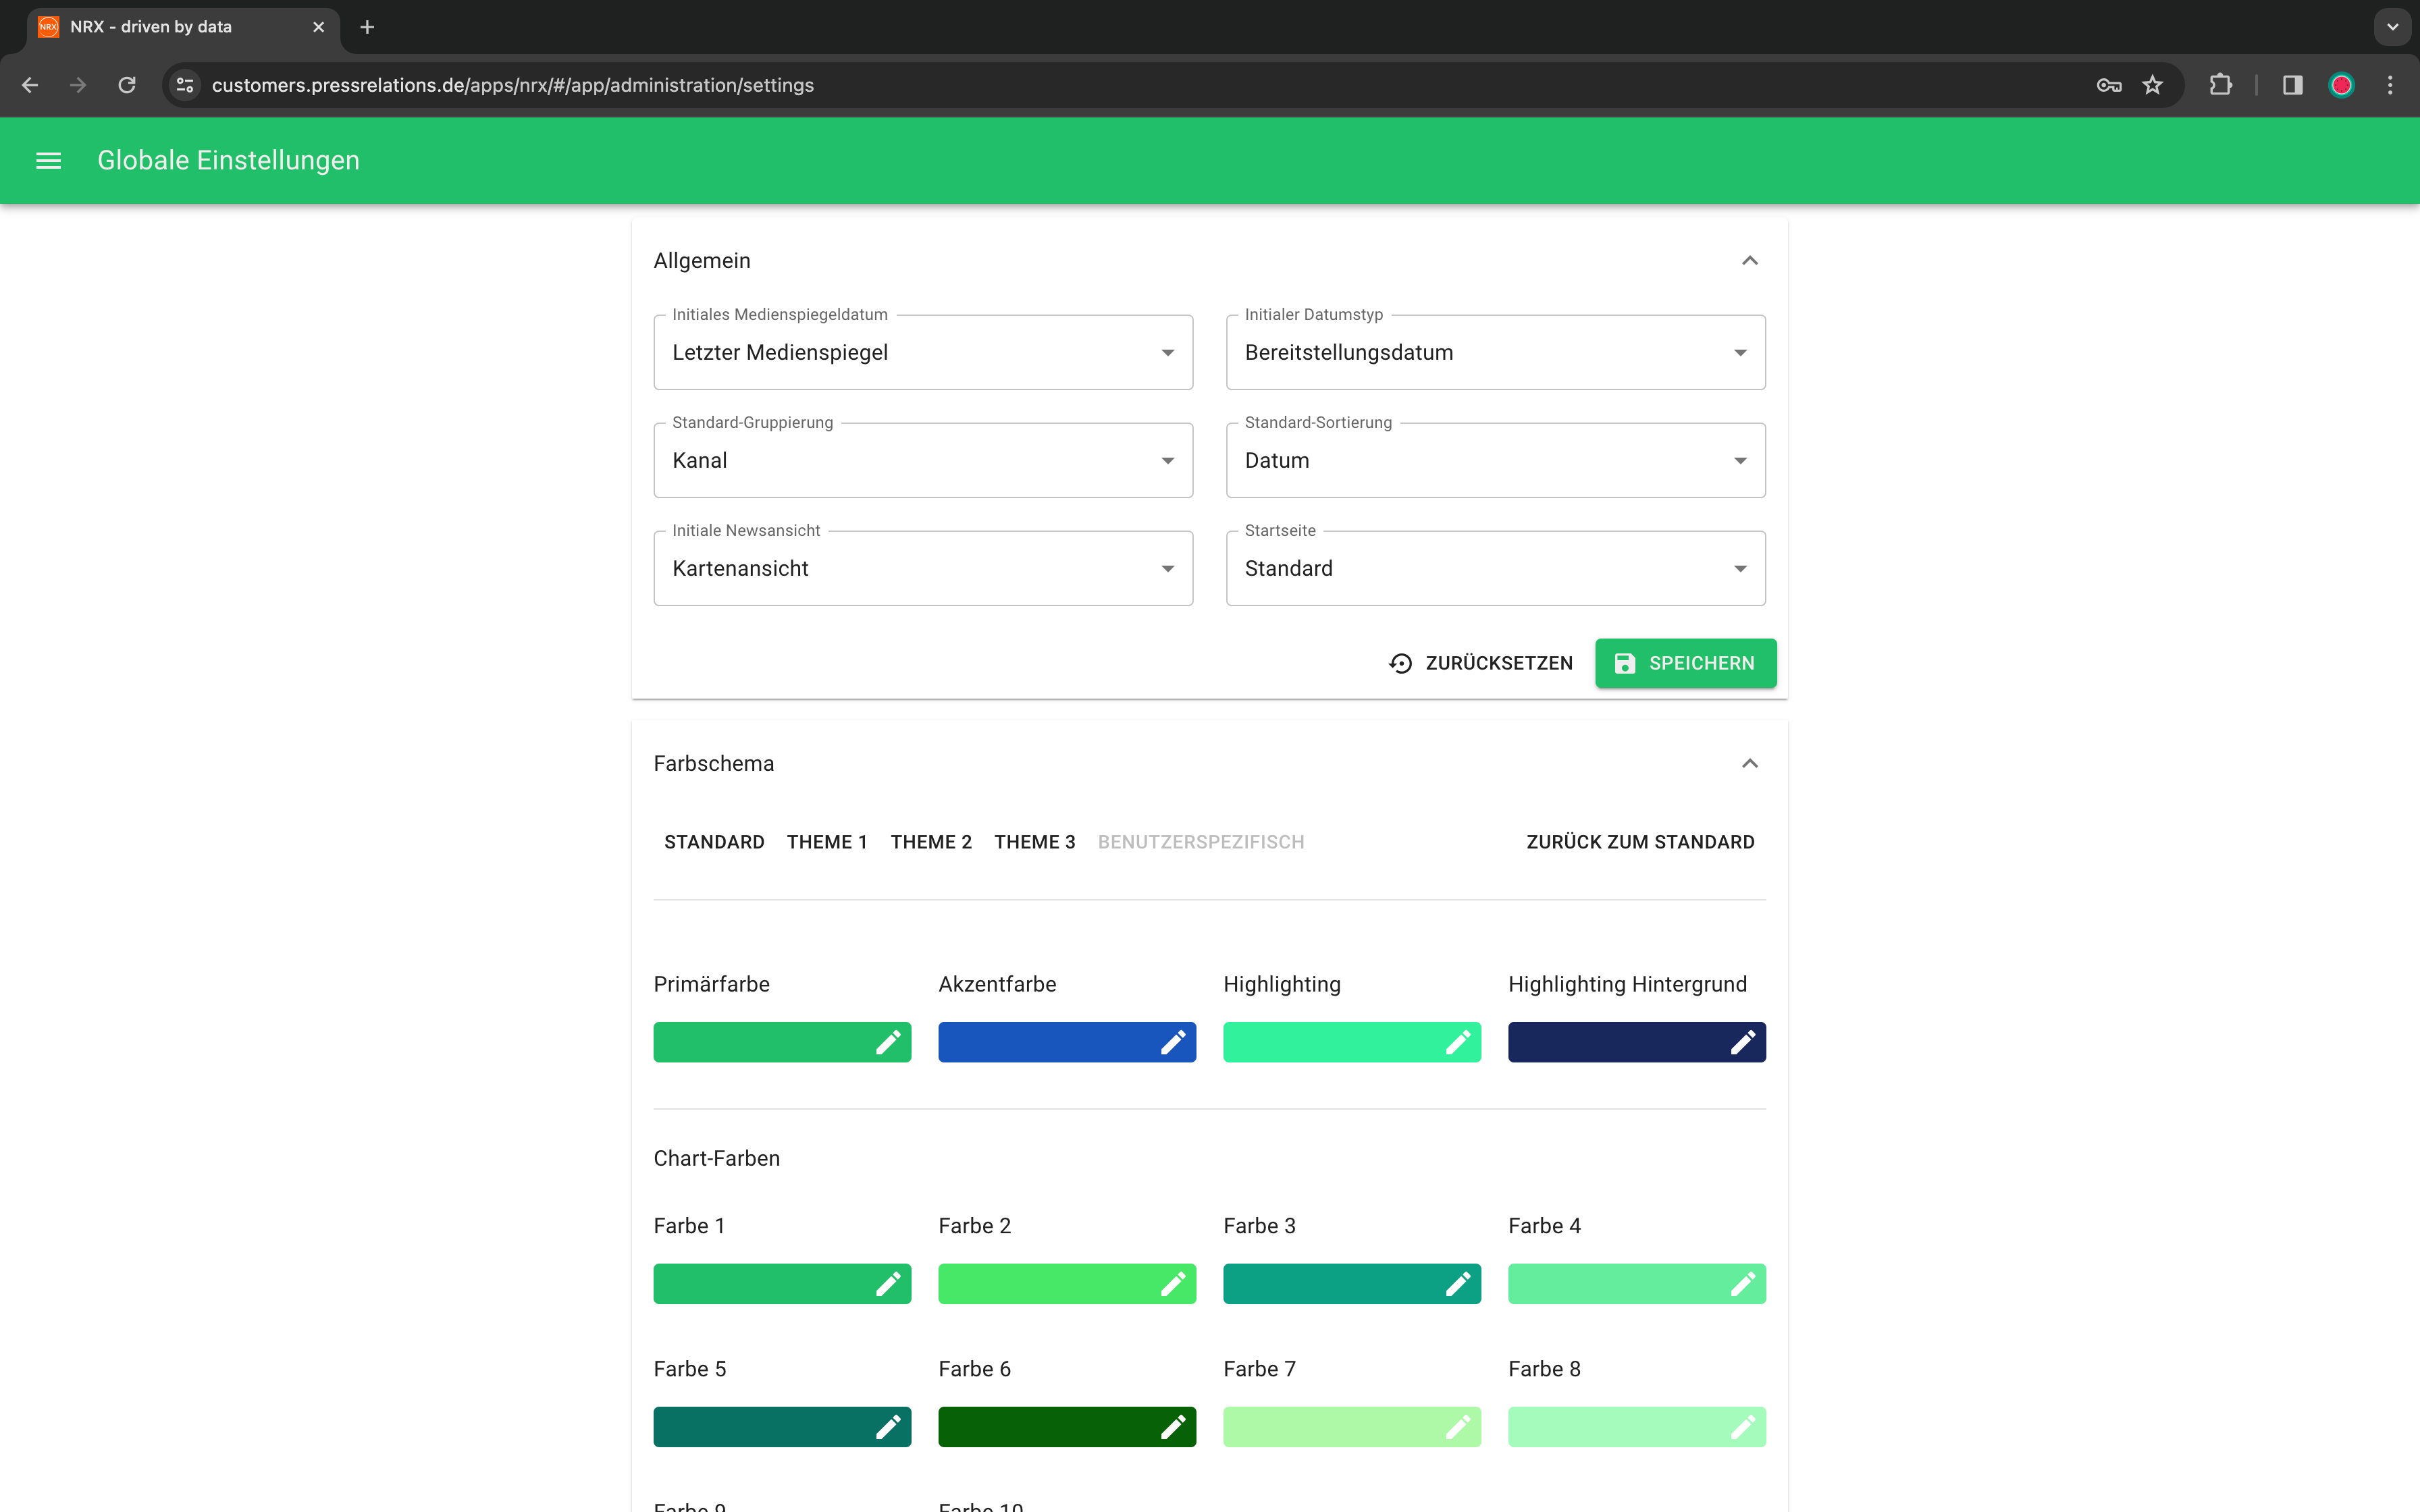Expand the Startseite dropdown
This screenshot has width=2420, height=1512.
(x=1495, y=568)
